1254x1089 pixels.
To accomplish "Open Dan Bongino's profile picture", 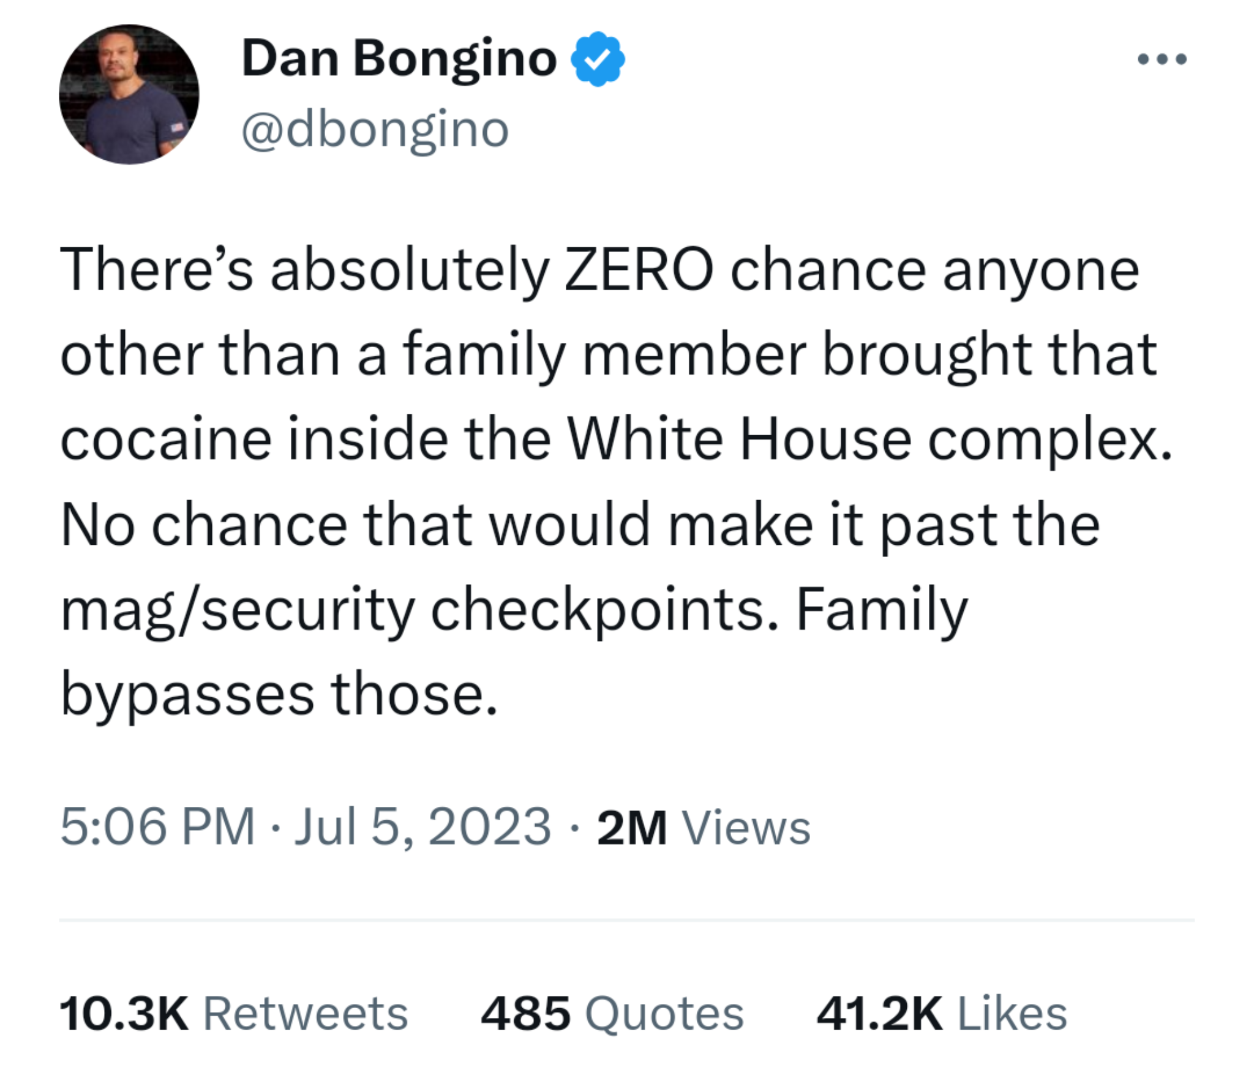I will [x=129, y=94].
